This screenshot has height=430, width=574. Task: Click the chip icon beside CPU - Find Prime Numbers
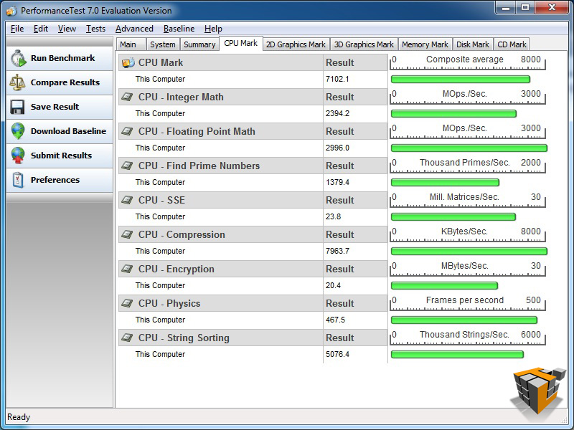(127, 166)
